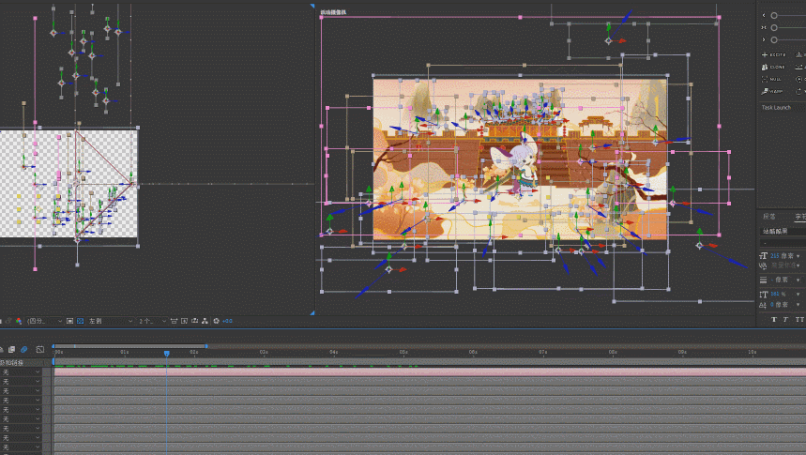
Task: Click the stroke width icon
Action: [x=764, y=280]
